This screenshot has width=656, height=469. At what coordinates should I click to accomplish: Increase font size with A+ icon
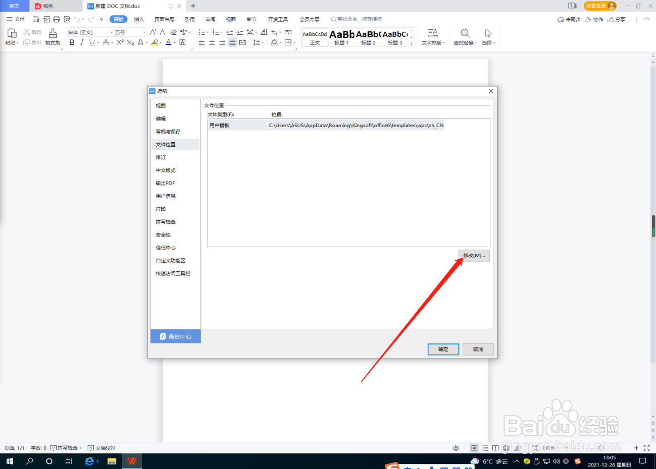pos(153,32)
